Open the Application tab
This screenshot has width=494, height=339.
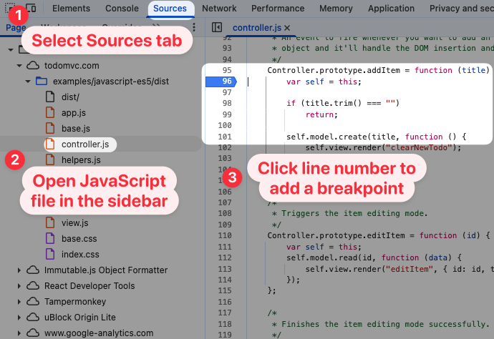[392, 8]
